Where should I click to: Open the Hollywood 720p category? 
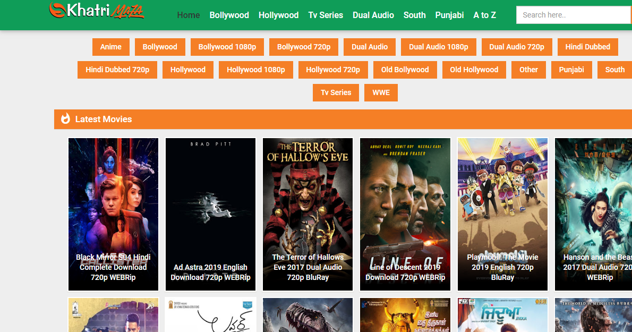pos(333,70)
